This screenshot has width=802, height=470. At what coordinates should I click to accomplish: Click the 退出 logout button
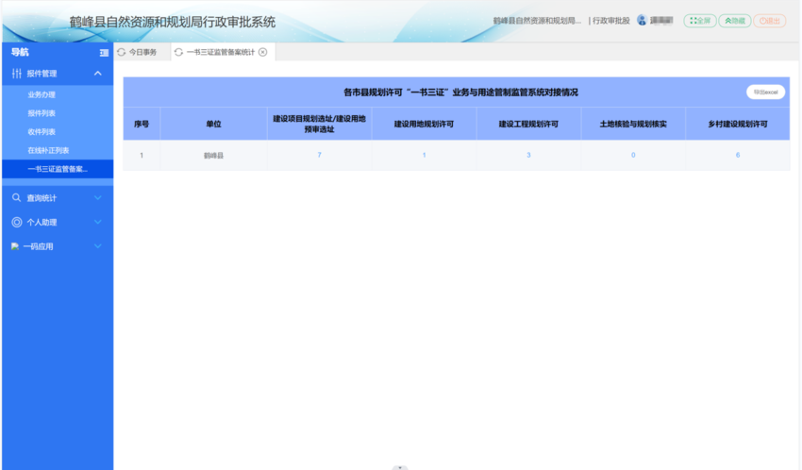[x=770, y=21]
